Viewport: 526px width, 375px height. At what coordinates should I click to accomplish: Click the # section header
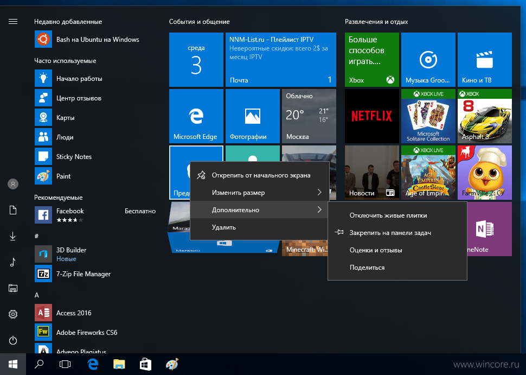pyautogui.click(x=36, y=236)
